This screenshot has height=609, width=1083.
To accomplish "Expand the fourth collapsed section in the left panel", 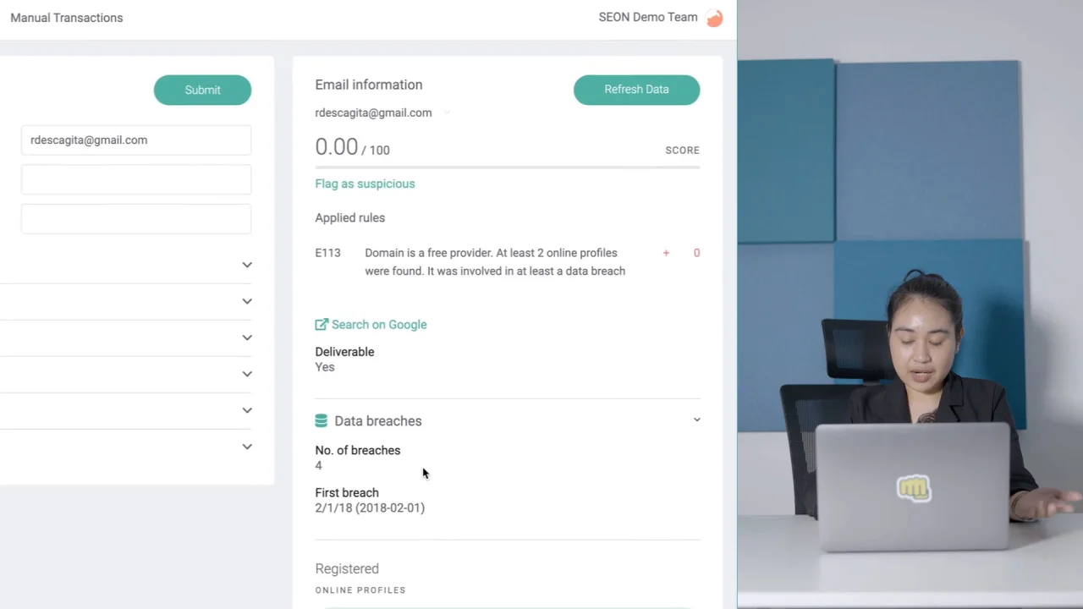I will click(247, 374).
